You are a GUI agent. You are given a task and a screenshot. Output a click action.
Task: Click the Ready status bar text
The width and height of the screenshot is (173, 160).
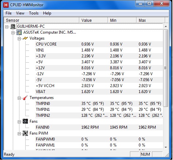pyautogui.click(x=9, y=154)
